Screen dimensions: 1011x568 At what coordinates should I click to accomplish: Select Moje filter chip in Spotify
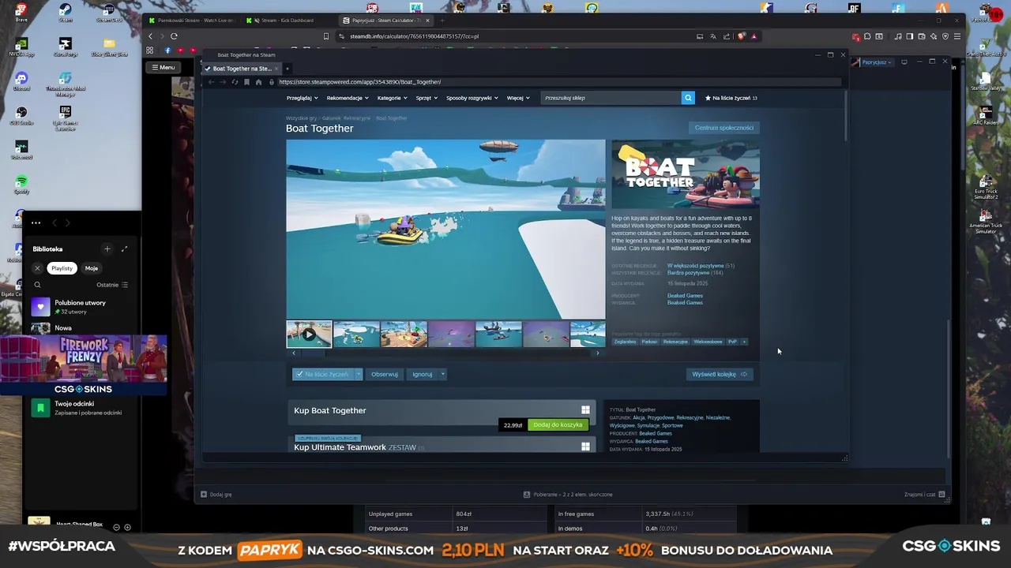pyautogui.click(x=92, y=268)
